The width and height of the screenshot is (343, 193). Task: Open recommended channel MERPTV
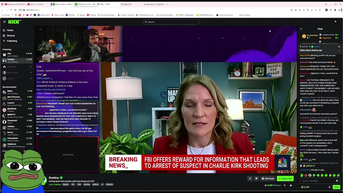tap(17, 116)
